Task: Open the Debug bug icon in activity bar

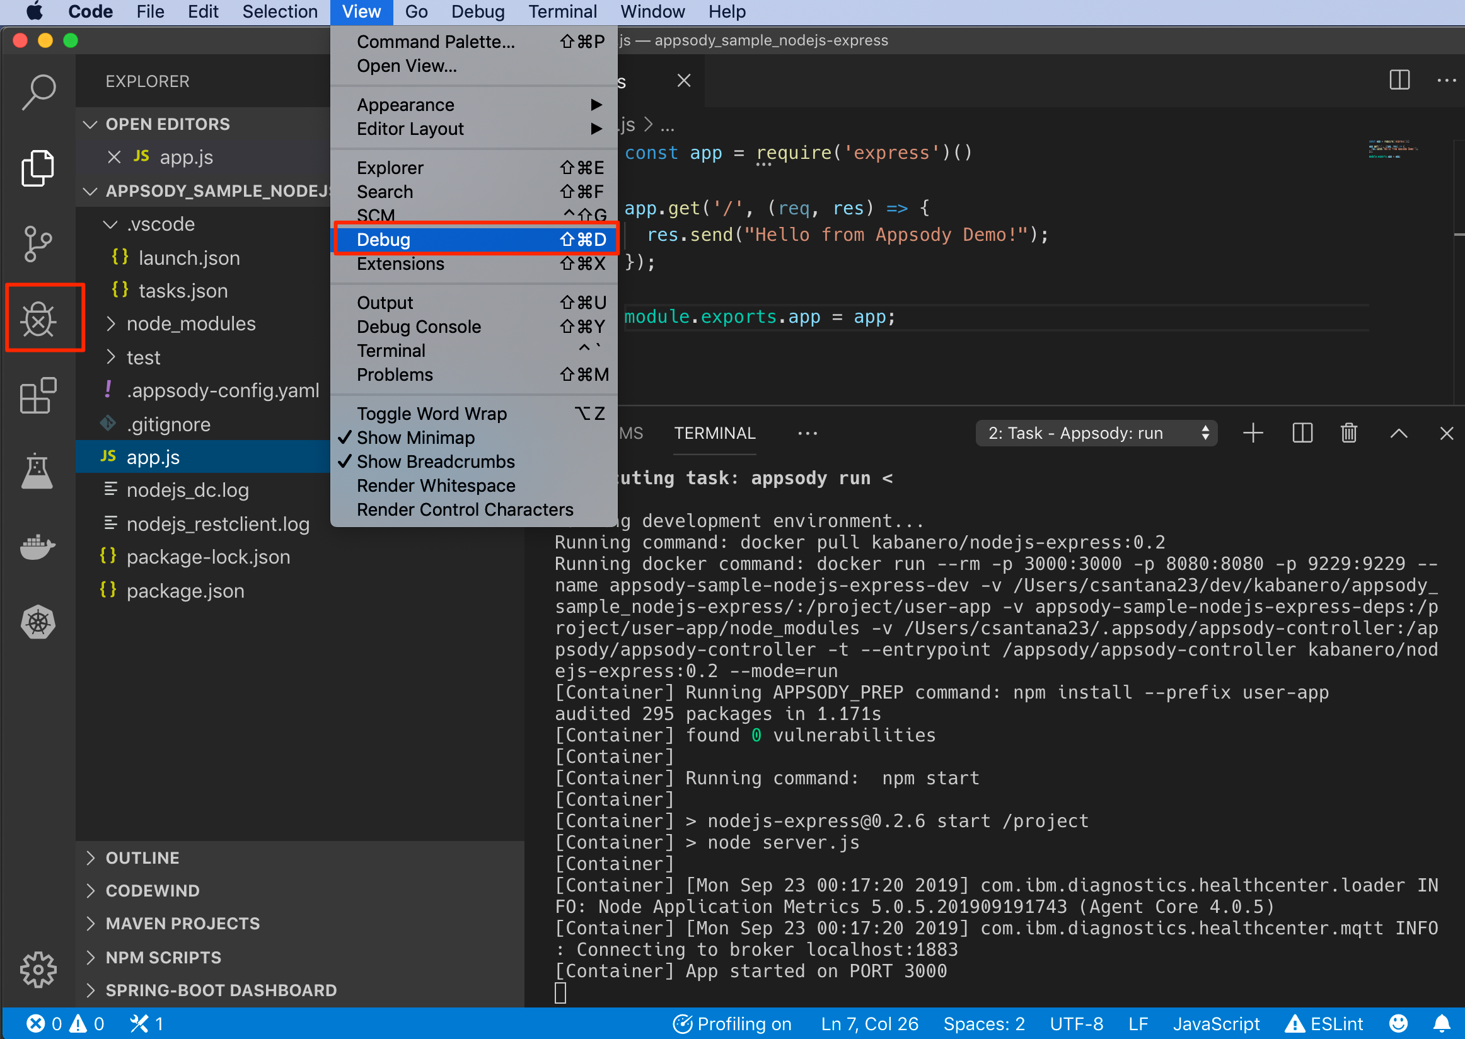Action: pyautogui.click(x=38, y=318)
